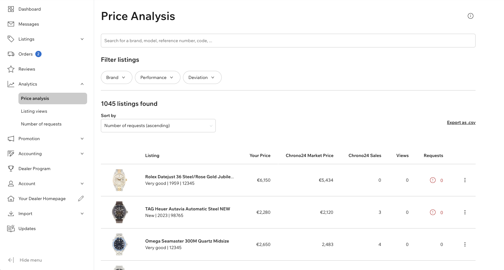
Task: Click the €6,150 price value
Action: (x=264, y=180)
